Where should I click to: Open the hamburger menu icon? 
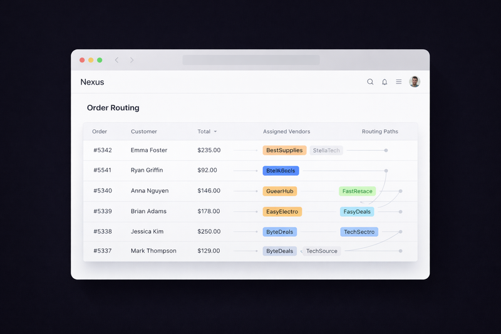(399, 82)
